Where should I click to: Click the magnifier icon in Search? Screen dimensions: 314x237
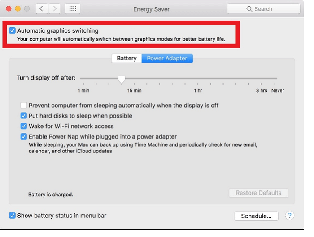(249, 9)
